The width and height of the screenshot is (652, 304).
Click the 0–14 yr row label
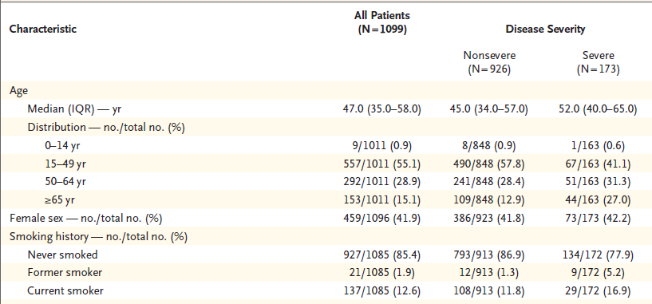click(61, 145)
